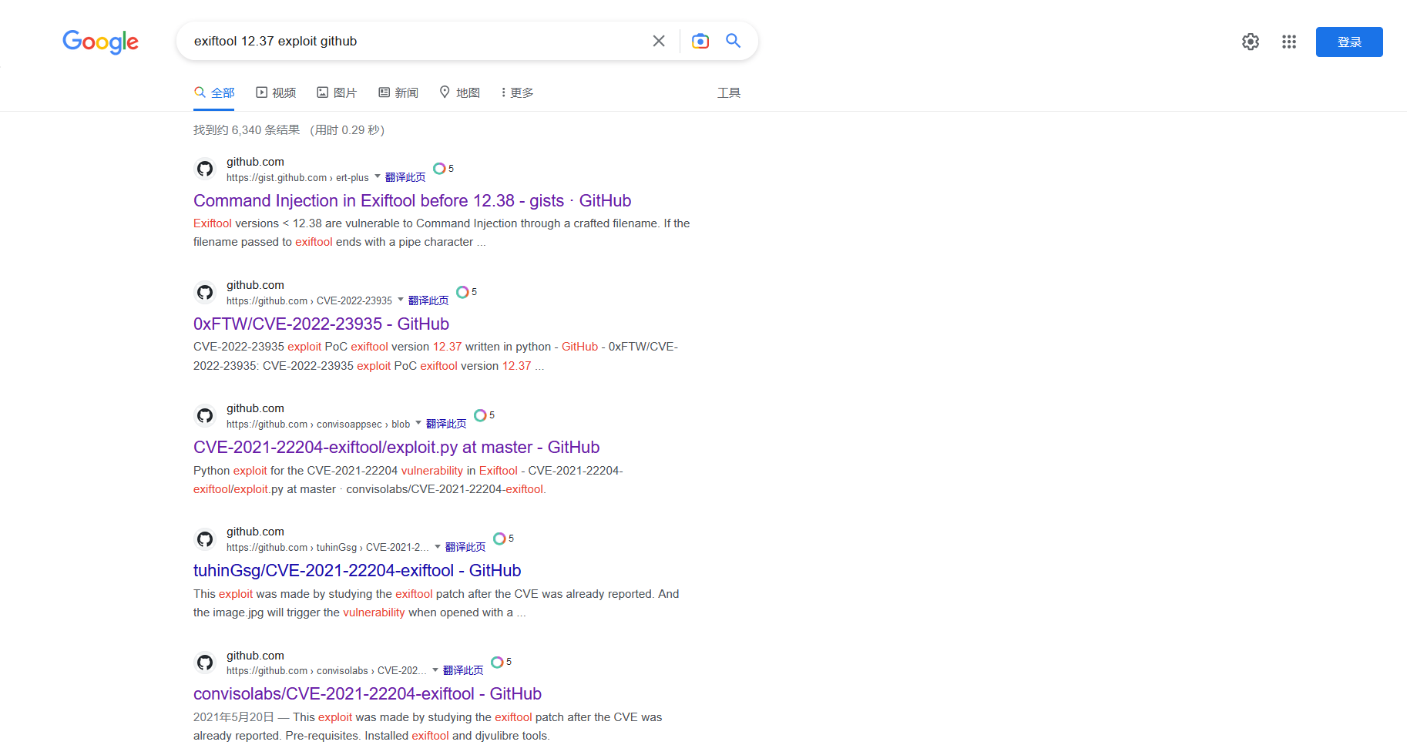This screenshot has width=1407, height=745.
Task: Click the ring badge icon beside convisoappsec URL
Action: (x=480, y=415)
